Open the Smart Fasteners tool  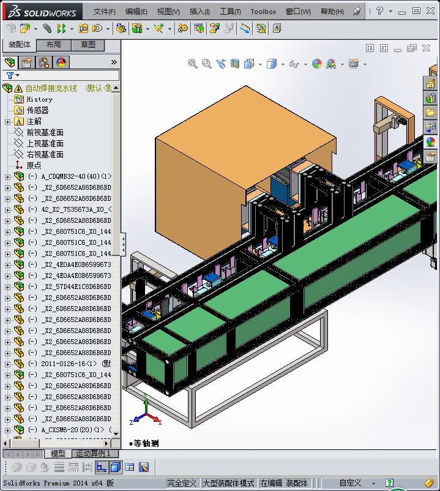[x=83, y=29]
